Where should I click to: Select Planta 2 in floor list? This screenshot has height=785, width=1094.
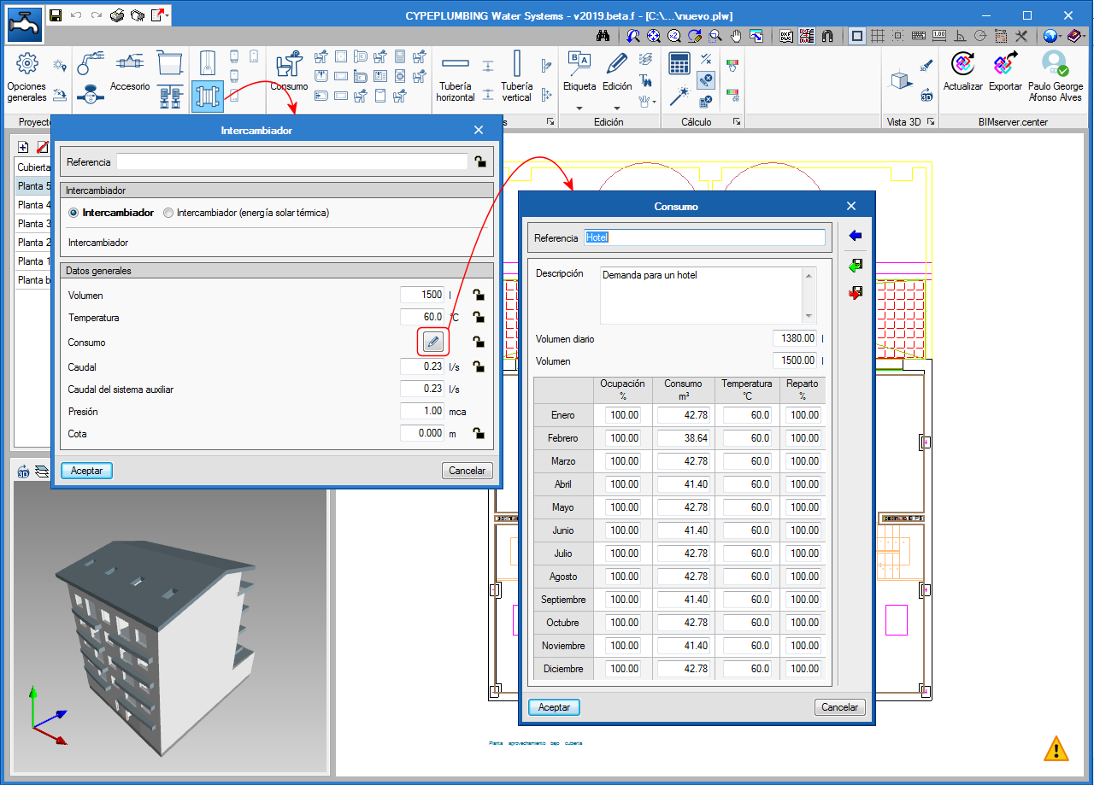[34, 243]
